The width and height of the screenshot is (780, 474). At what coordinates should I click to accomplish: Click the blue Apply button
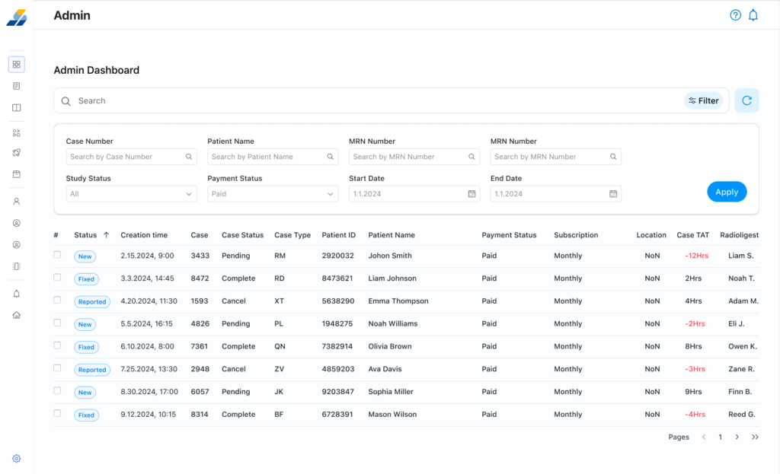727,192
